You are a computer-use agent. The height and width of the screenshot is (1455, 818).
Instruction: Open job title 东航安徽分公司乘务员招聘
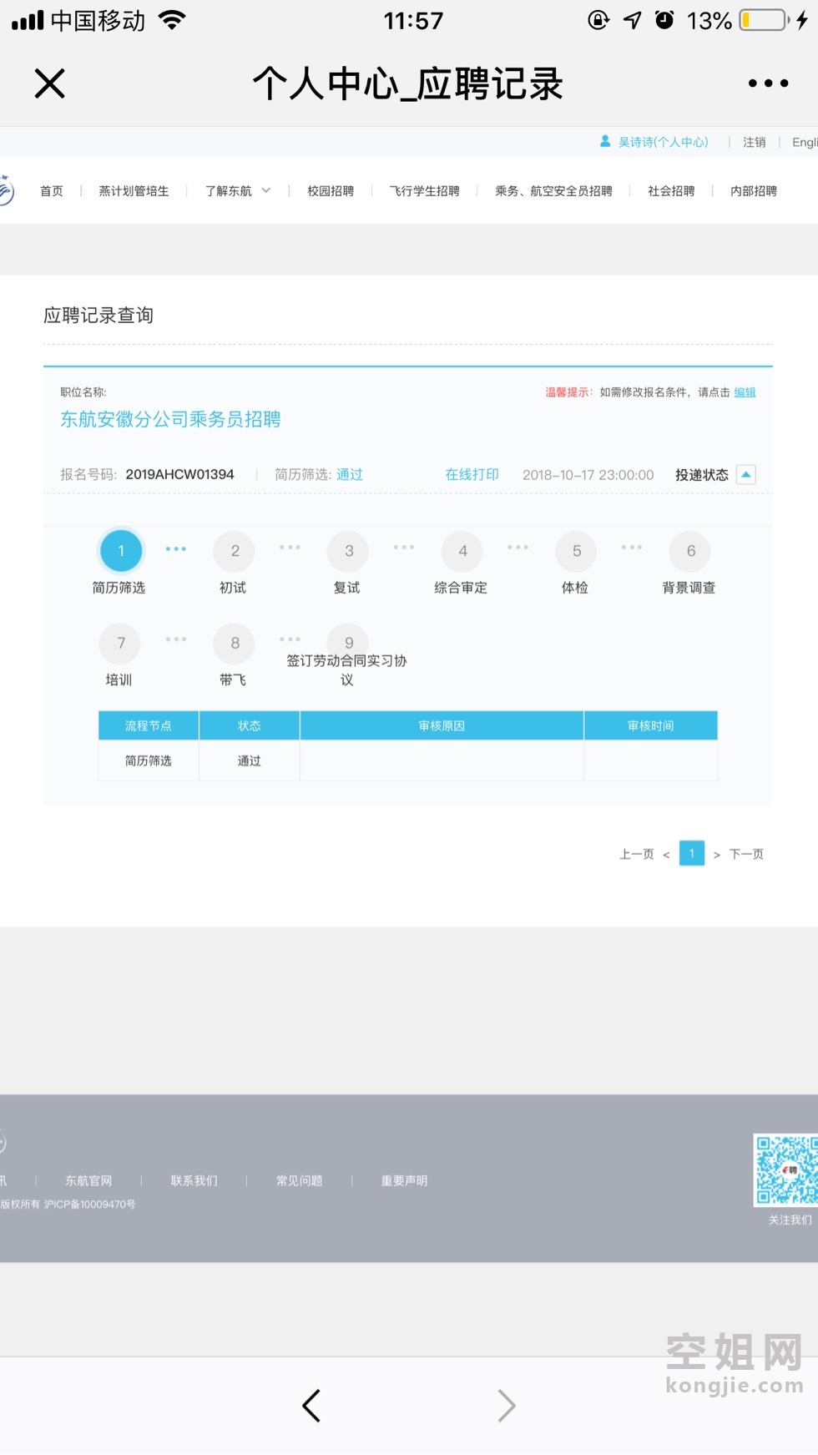[170, 419]
